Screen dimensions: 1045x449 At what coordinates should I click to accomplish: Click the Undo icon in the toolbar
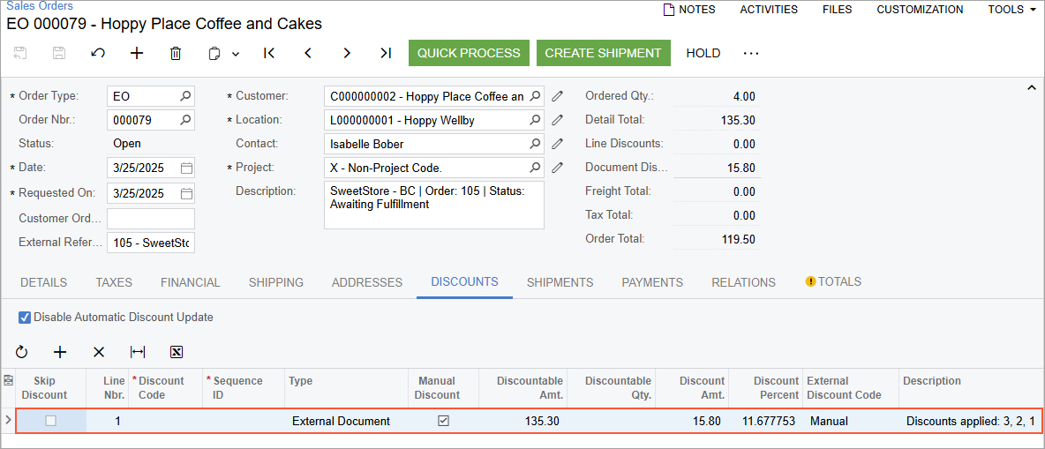pyautogui.click(x=98, y=53)
